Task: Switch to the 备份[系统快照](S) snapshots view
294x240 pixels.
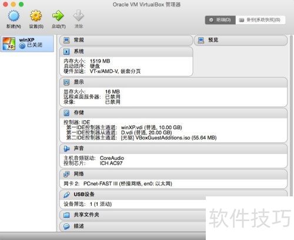Action: 260,20
